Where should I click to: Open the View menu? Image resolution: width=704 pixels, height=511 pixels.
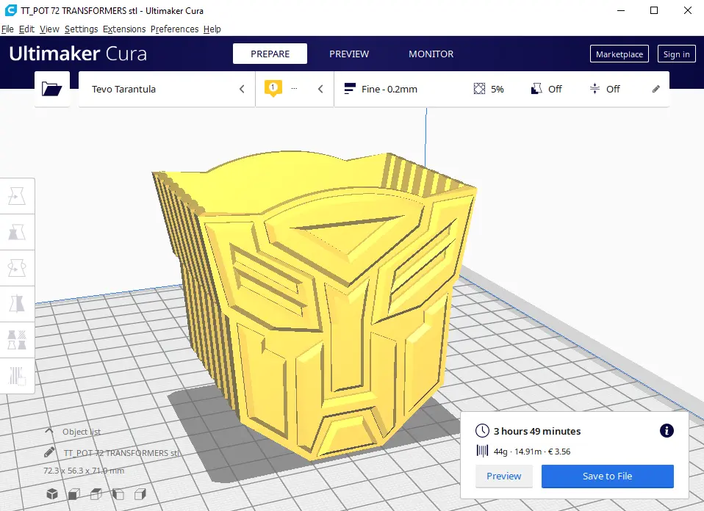coord(49,29)
